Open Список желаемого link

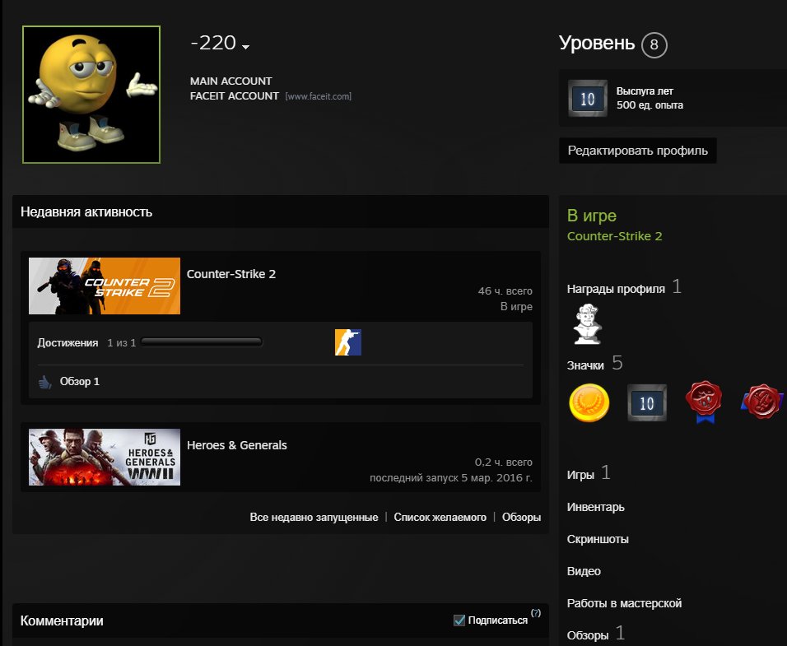[x=440, y=517]
